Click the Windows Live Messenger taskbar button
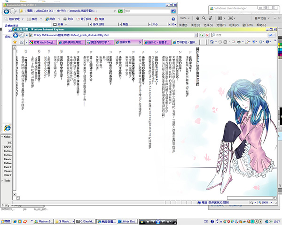282x225 pixels. coord(43,222)
